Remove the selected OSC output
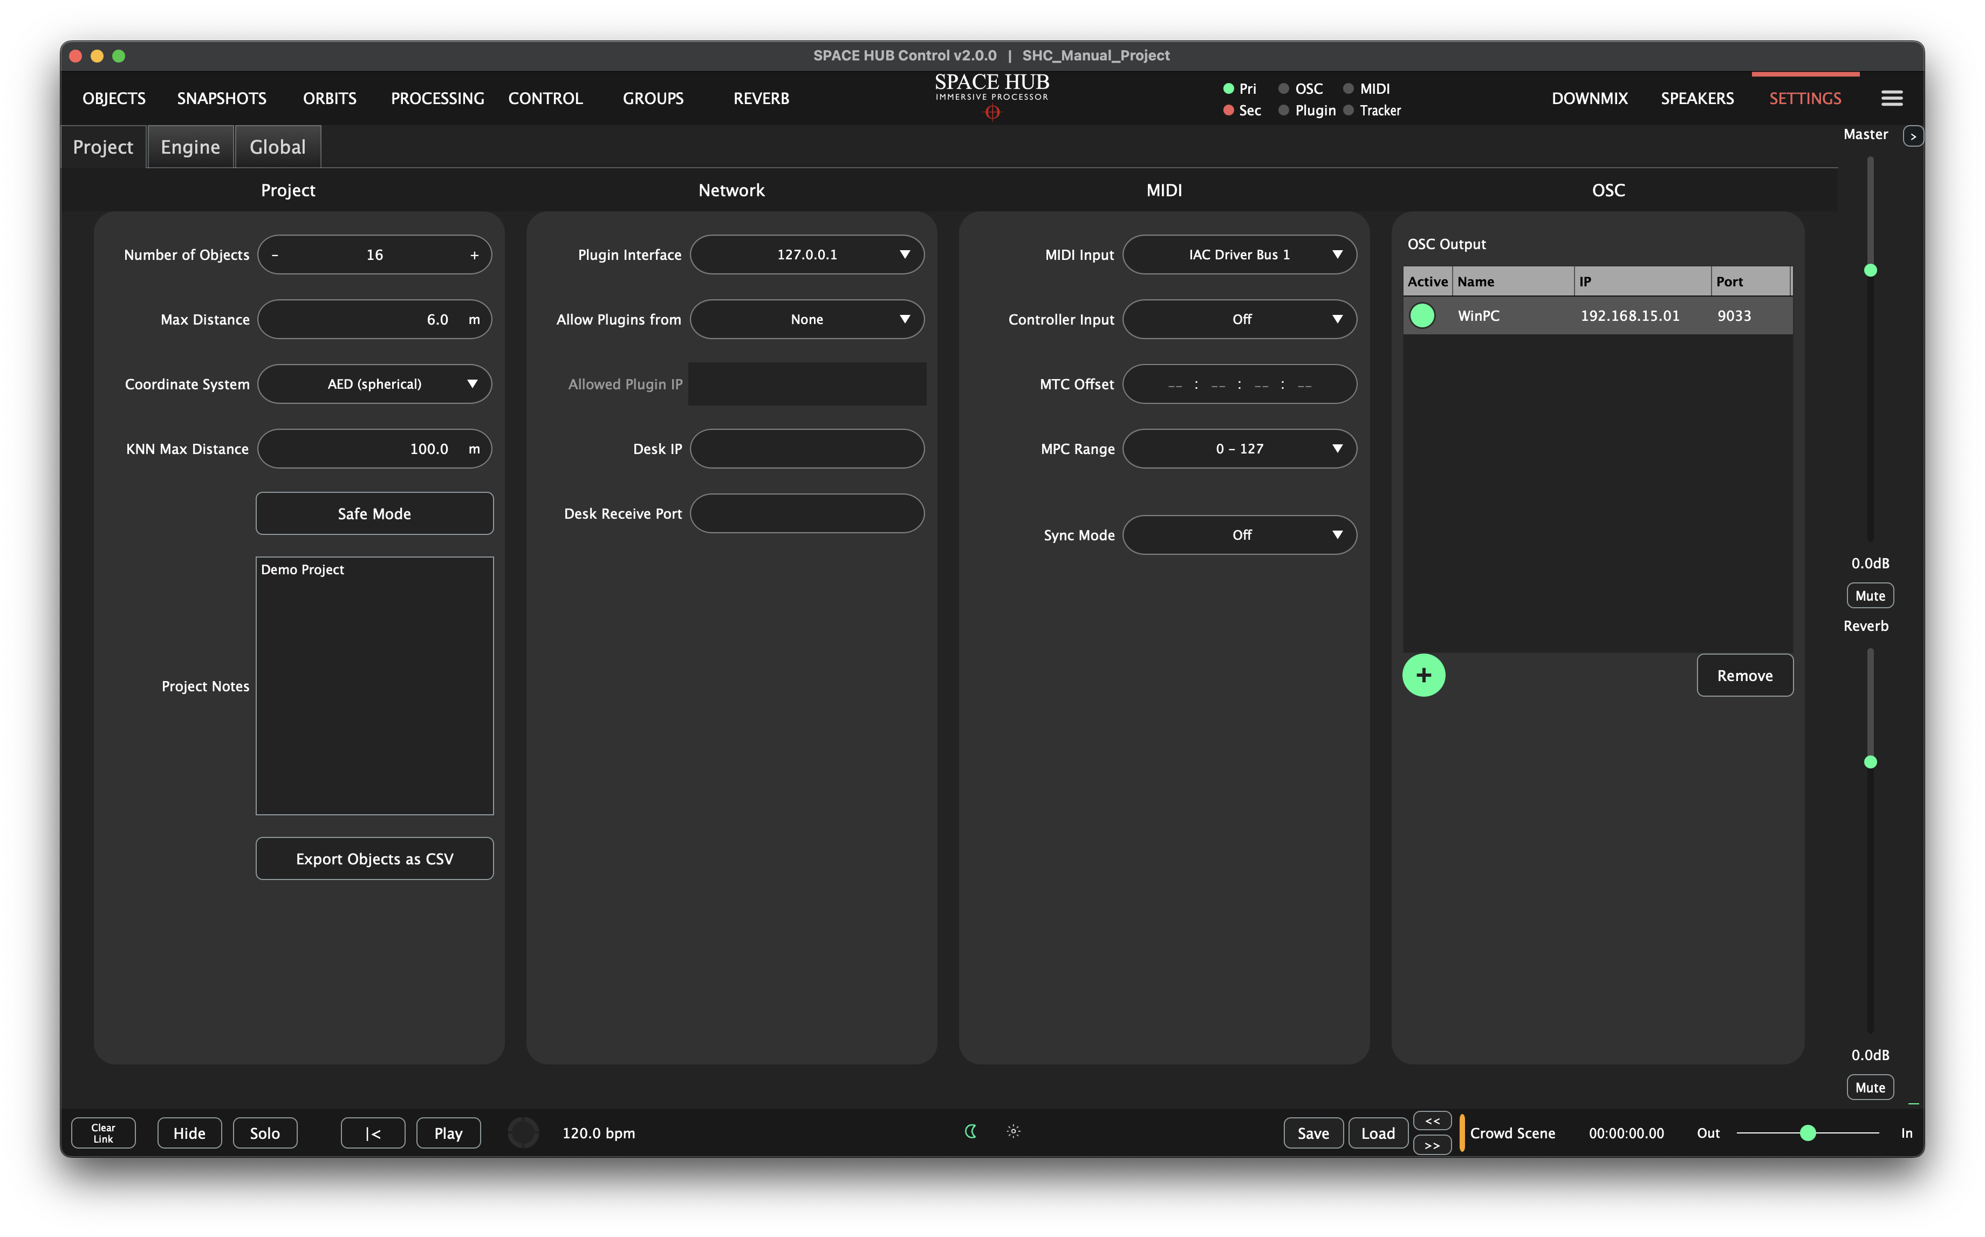The image size is (1985, 1237). click(x=1744, y=675)
